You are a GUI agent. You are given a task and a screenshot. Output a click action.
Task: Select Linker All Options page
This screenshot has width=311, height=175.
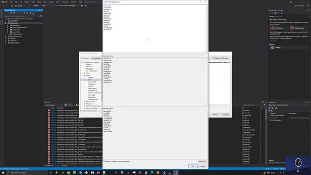click(x=92, y=97)
